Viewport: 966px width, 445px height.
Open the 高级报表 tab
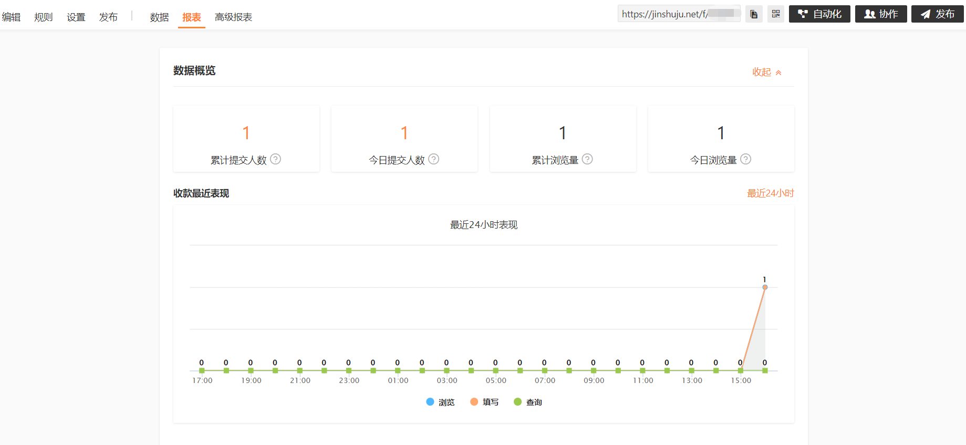click(x=234, y=17)
